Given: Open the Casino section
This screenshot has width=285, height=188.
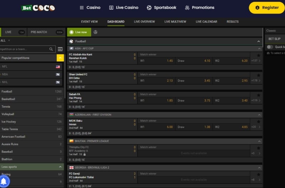Looking at the screenshot, I should (90, 7).
